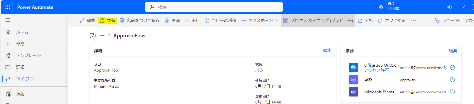Viewport: 474px width, 104px height.
Task: Open the environment picker PL900
Action: (389, 6)
